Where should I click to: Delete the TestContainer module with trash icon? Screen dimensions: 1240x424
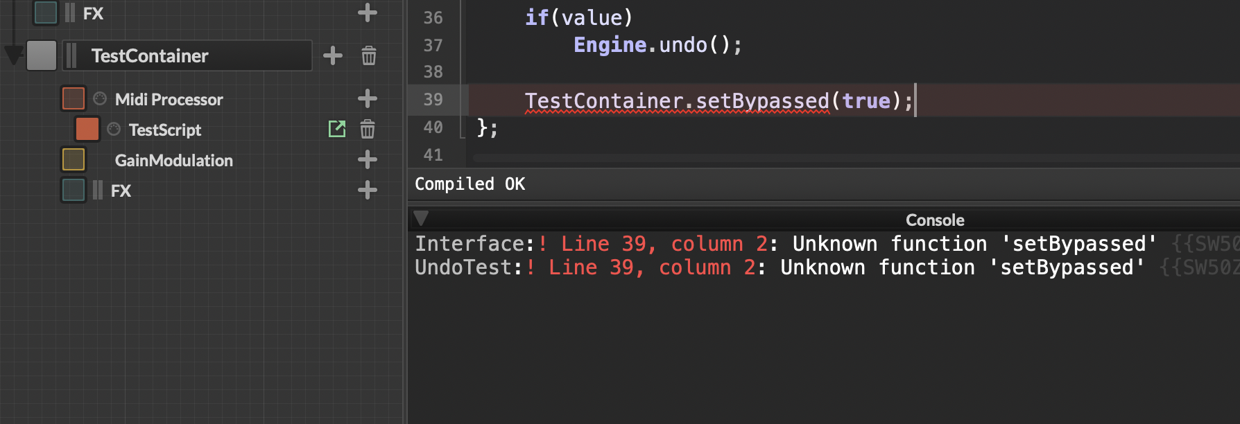tap(369, 55)
